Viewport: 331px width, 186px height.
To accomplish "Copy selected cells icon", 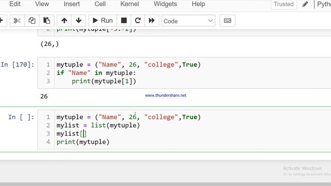I will click(32, 21).
